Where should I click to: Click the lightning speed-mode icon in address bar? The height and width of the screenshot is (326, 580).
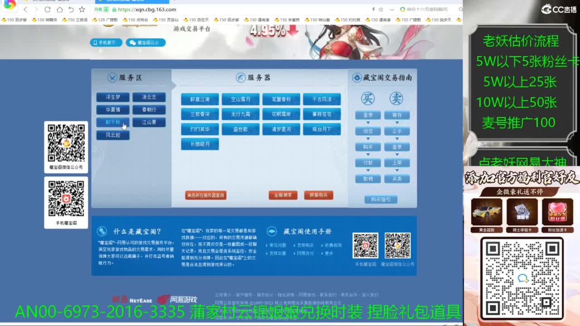373,10
